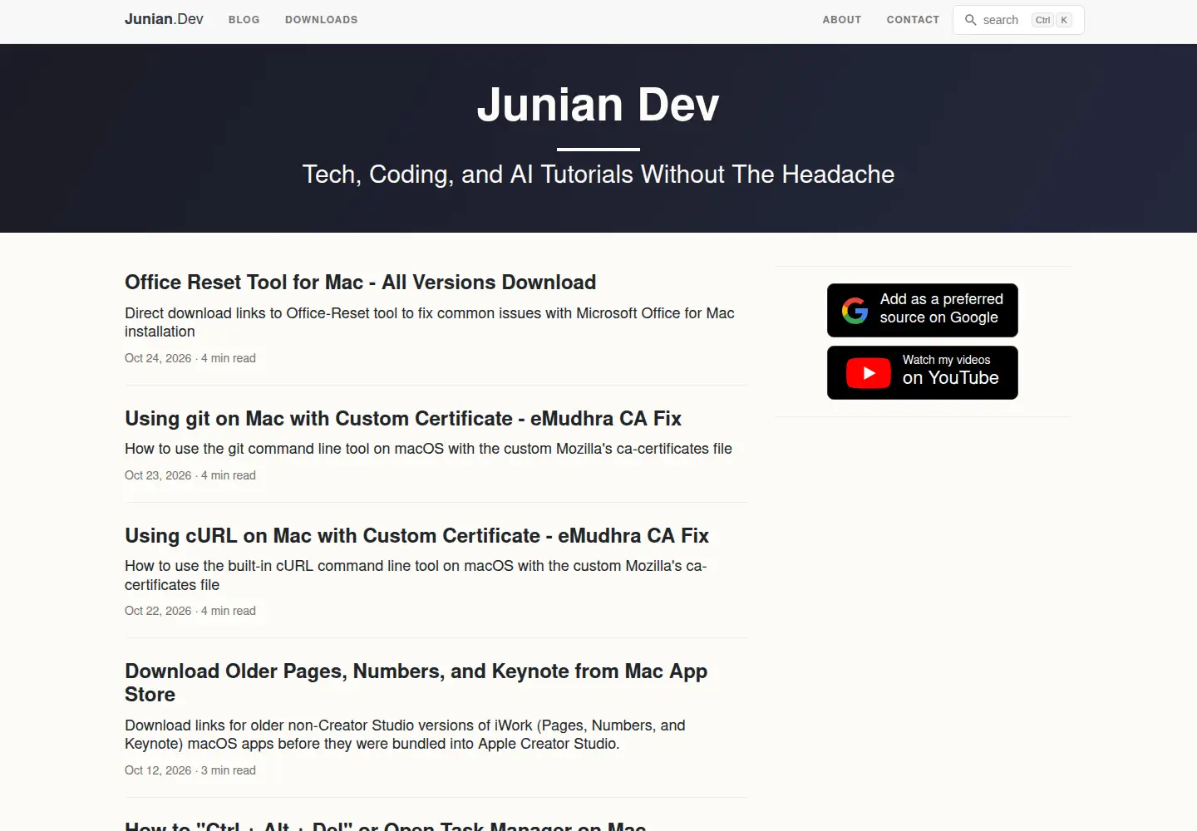Focus the search field

(x=1018, y=20)
